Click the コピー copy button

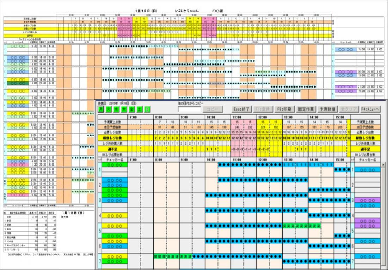click(x=213, y=109)
